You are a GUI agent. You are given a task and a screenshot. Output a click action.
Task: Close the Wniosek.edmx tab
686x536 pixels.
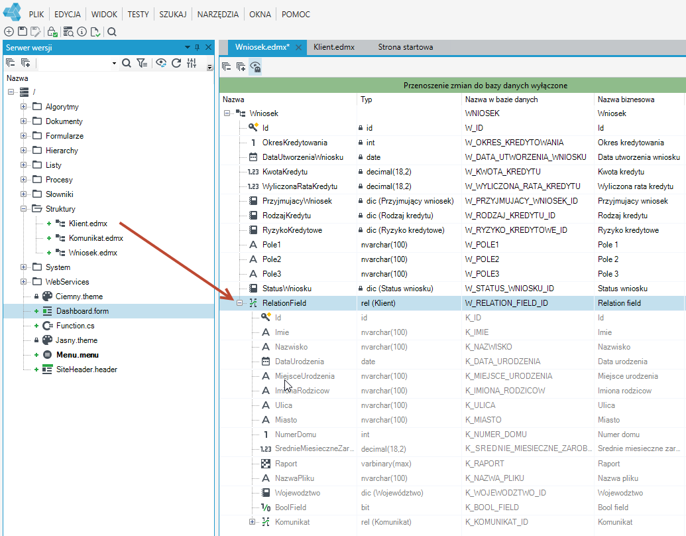coord(299,47)
